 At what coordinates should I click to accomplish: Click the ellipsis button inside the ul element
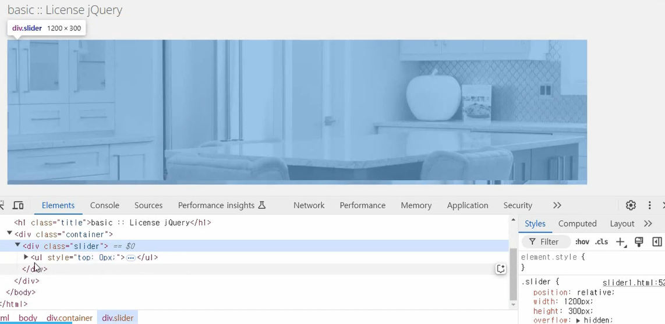pyautogui.click(x=130, y=258)
